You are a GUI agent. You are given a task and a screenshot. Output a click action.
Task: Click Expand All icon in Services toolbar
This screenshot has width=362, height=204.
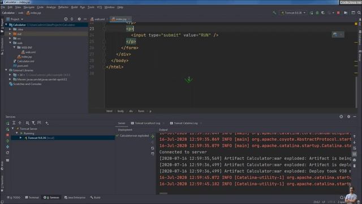pos(14,123)
